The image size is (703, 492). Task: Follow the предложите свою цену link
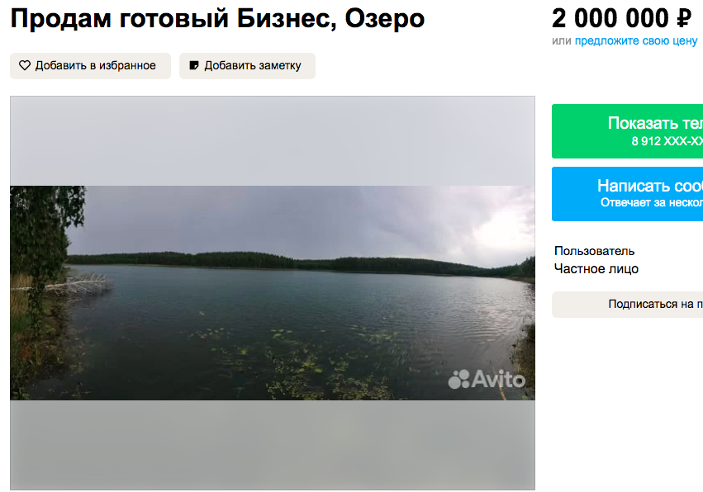pyautogui.click(x=636, y=40)
